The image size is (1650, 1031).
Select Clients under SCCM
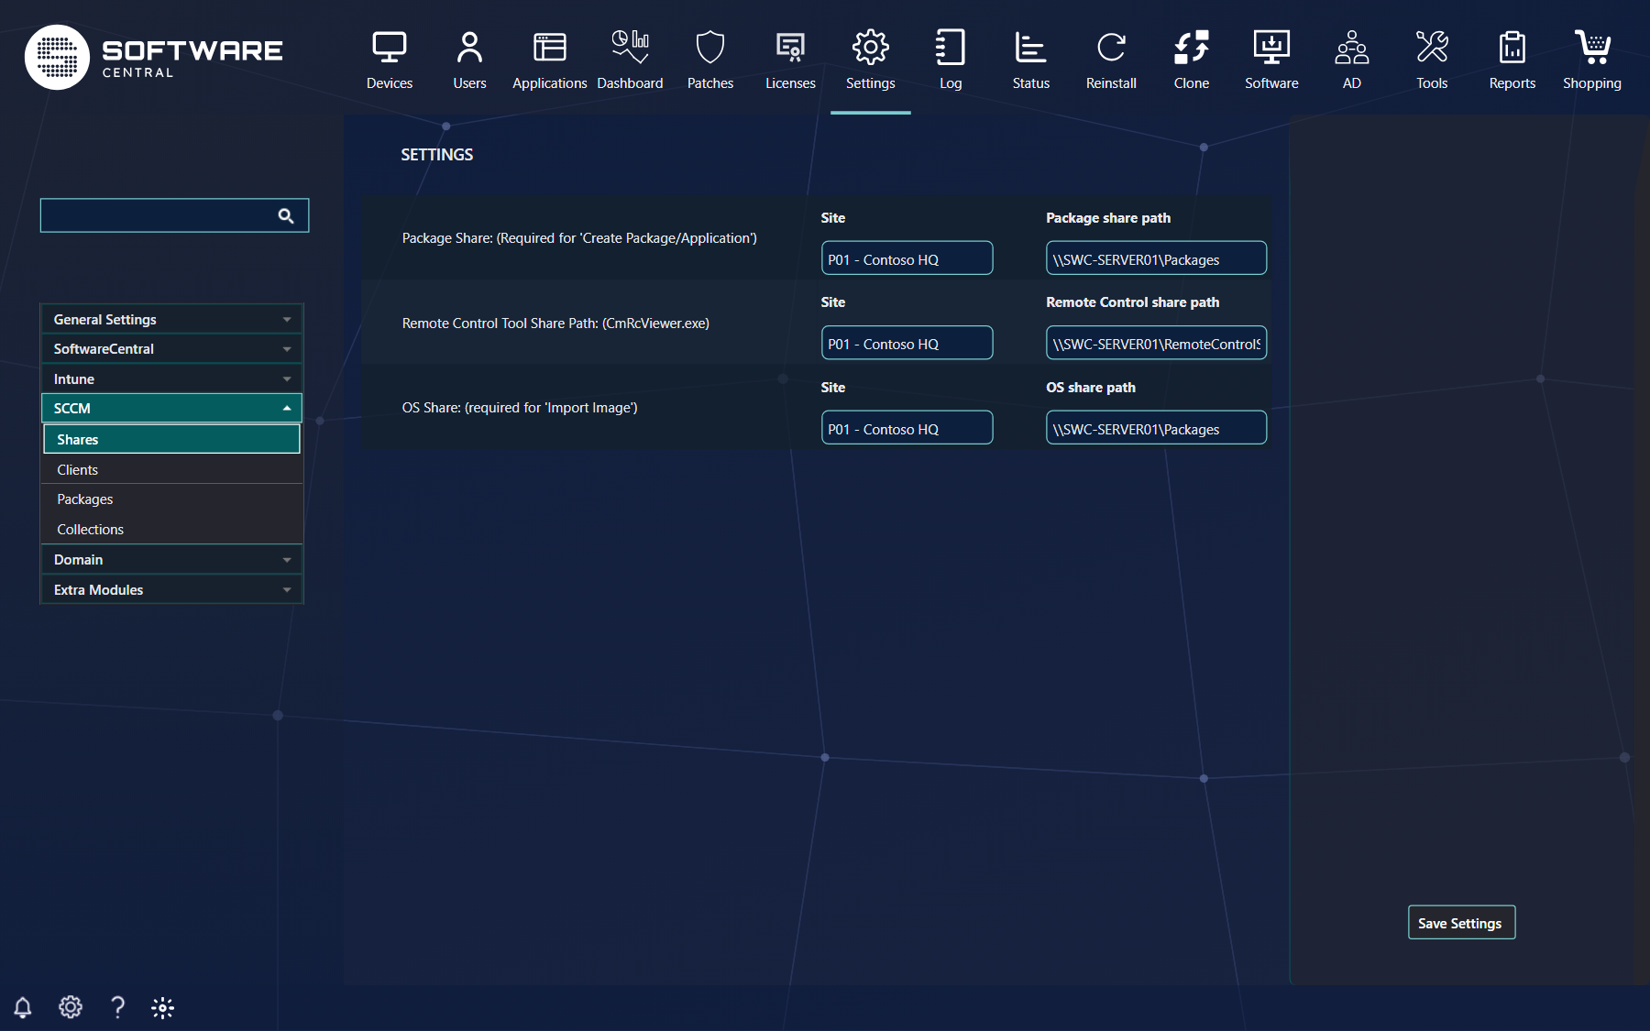[171, 469]
